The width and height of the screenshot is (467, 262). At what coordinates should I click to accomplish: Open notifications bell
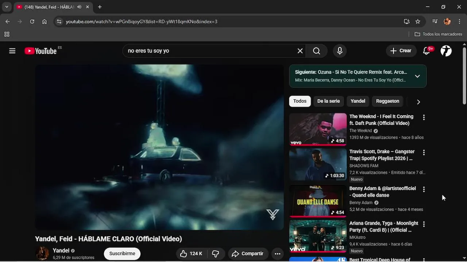click(x=427, y=51)
